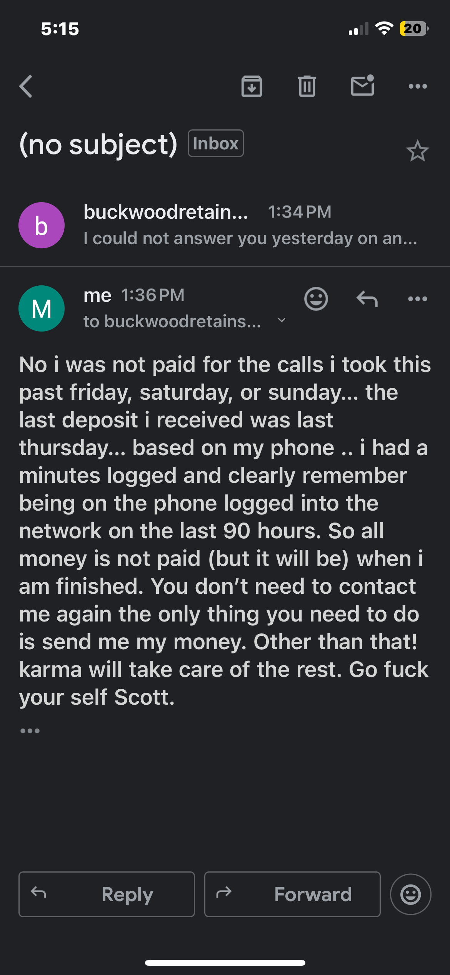The image size is (450, 975).
Task: Add emoji reaction to my message
Action: coord(316,299)
